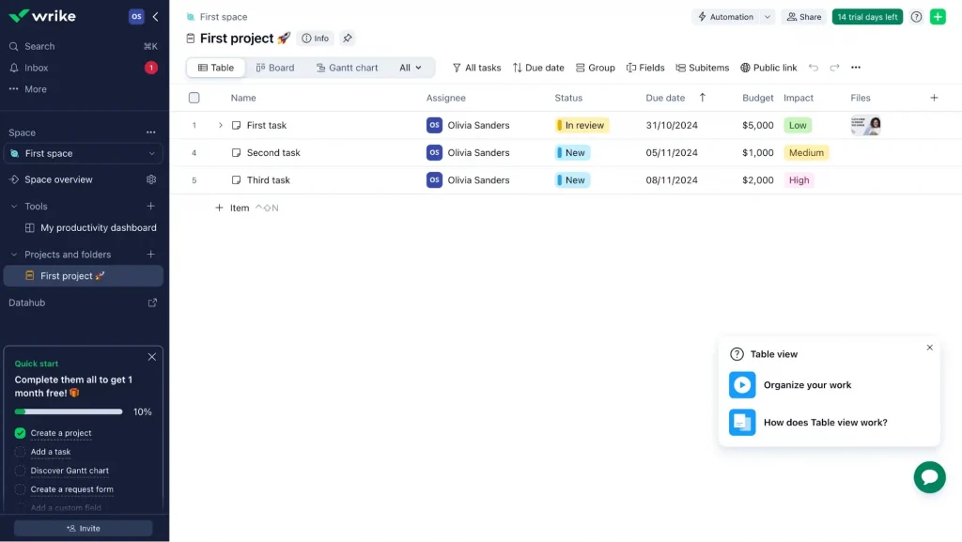Toggle the Add a task checklist circle
This screenshot has height=542, width=962.
21,452
